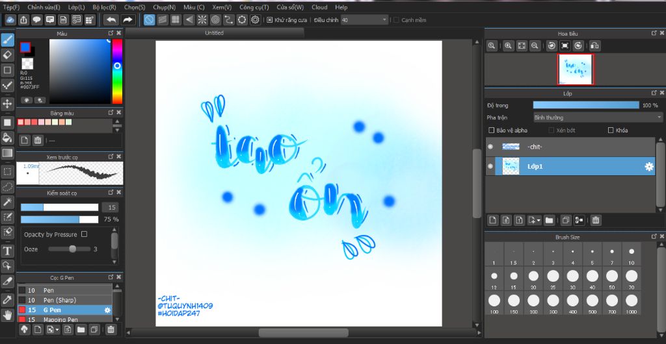Screen dimensions: 666x344
Task: Open the Cloud menu
Action: click(319, 7)
